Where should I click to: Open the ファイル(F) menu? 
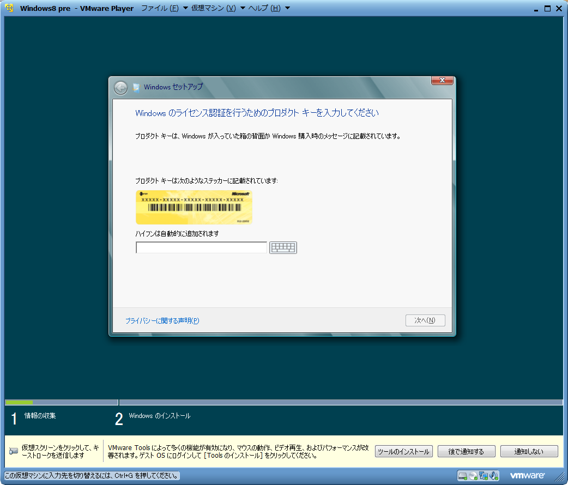pos(160,8)
